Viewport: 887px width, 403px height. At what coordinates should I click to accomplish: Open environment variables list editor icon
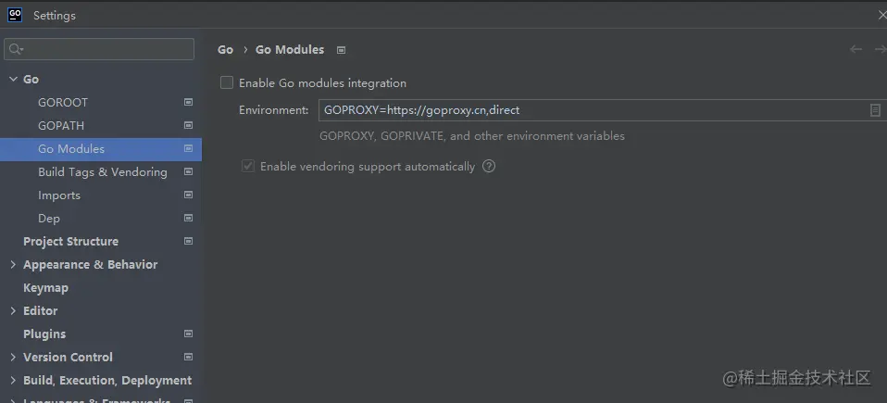875,110
